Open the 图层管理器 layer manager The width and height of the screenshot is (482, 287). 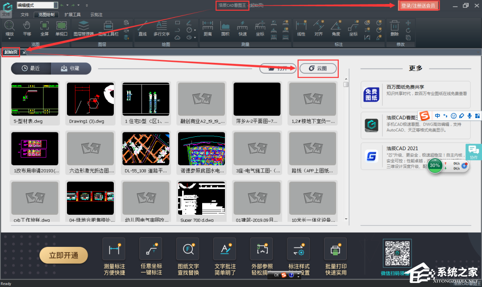[83, 28]
